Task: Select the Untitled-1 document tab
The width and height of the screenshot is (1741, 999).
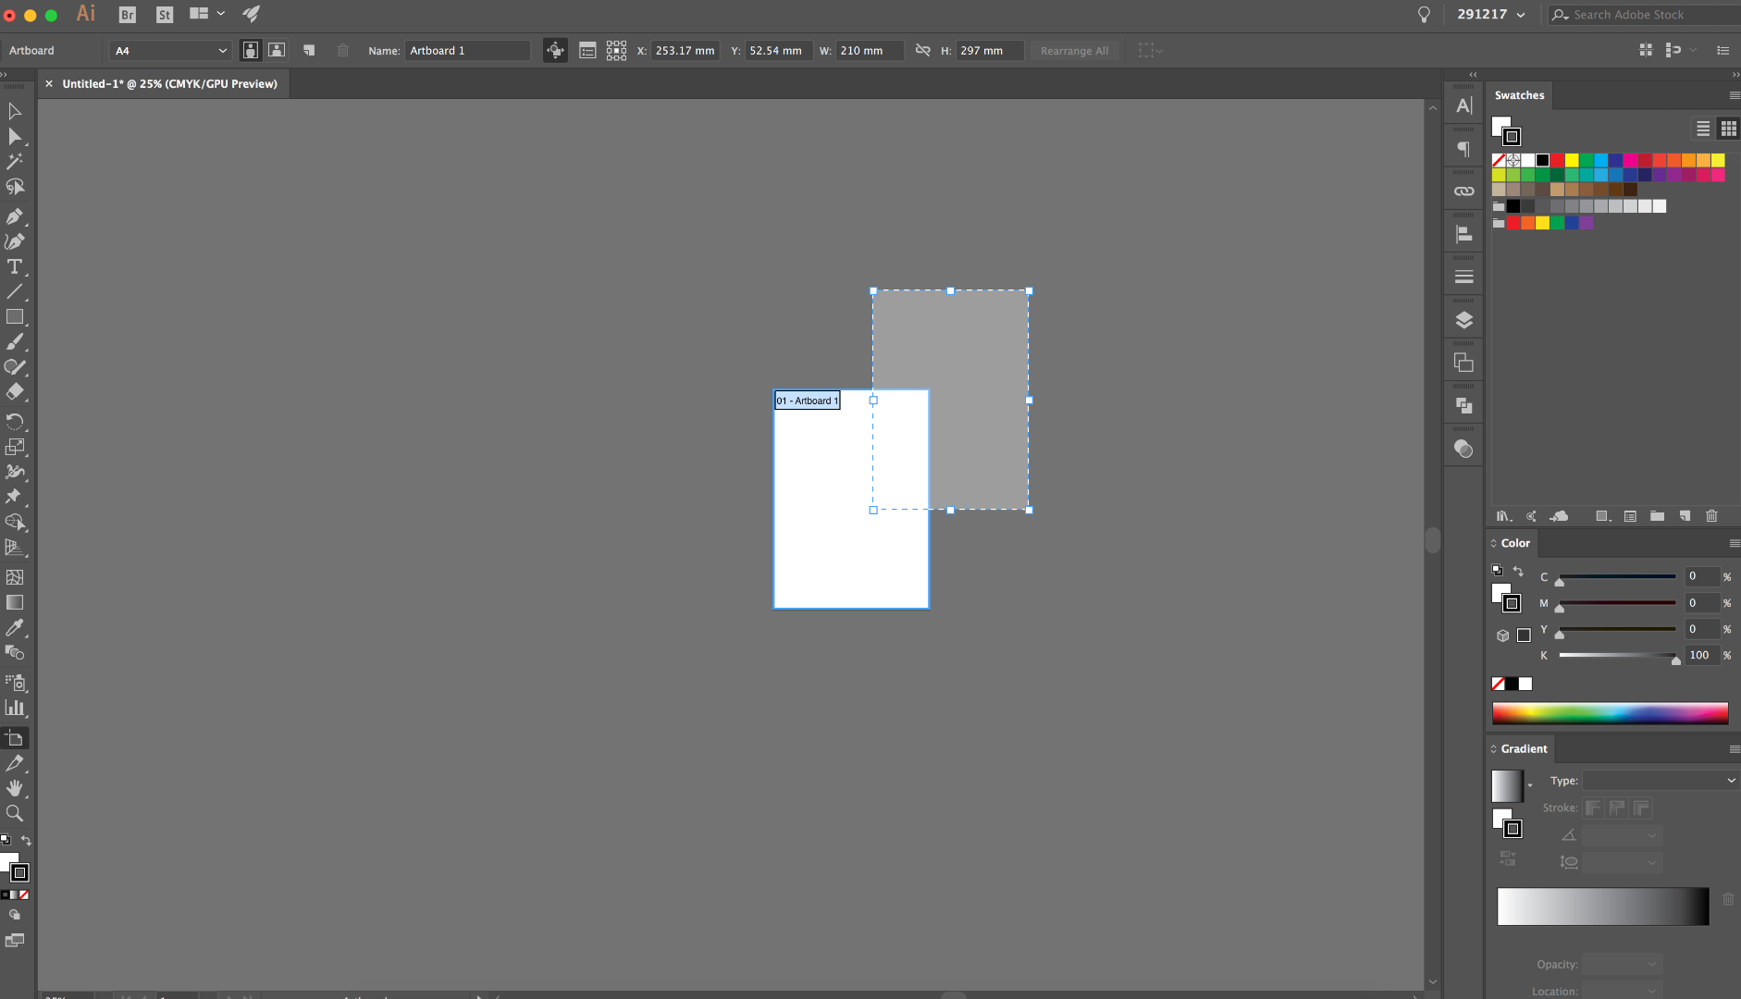Action: tap(169, 84)
